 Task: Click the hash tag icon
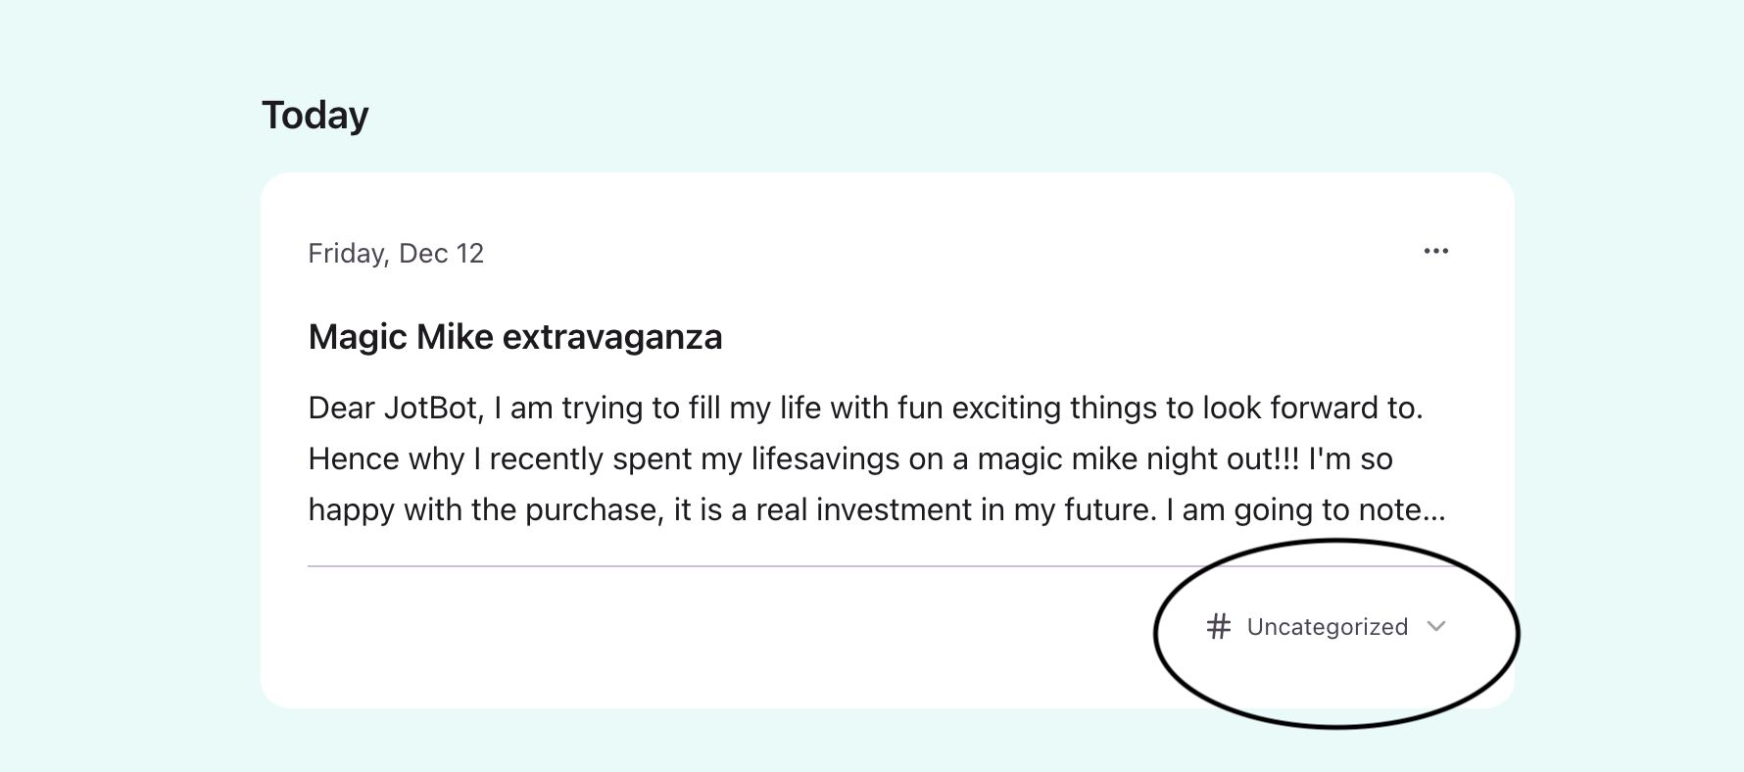pyautogui.click(x=1218, y=627)
